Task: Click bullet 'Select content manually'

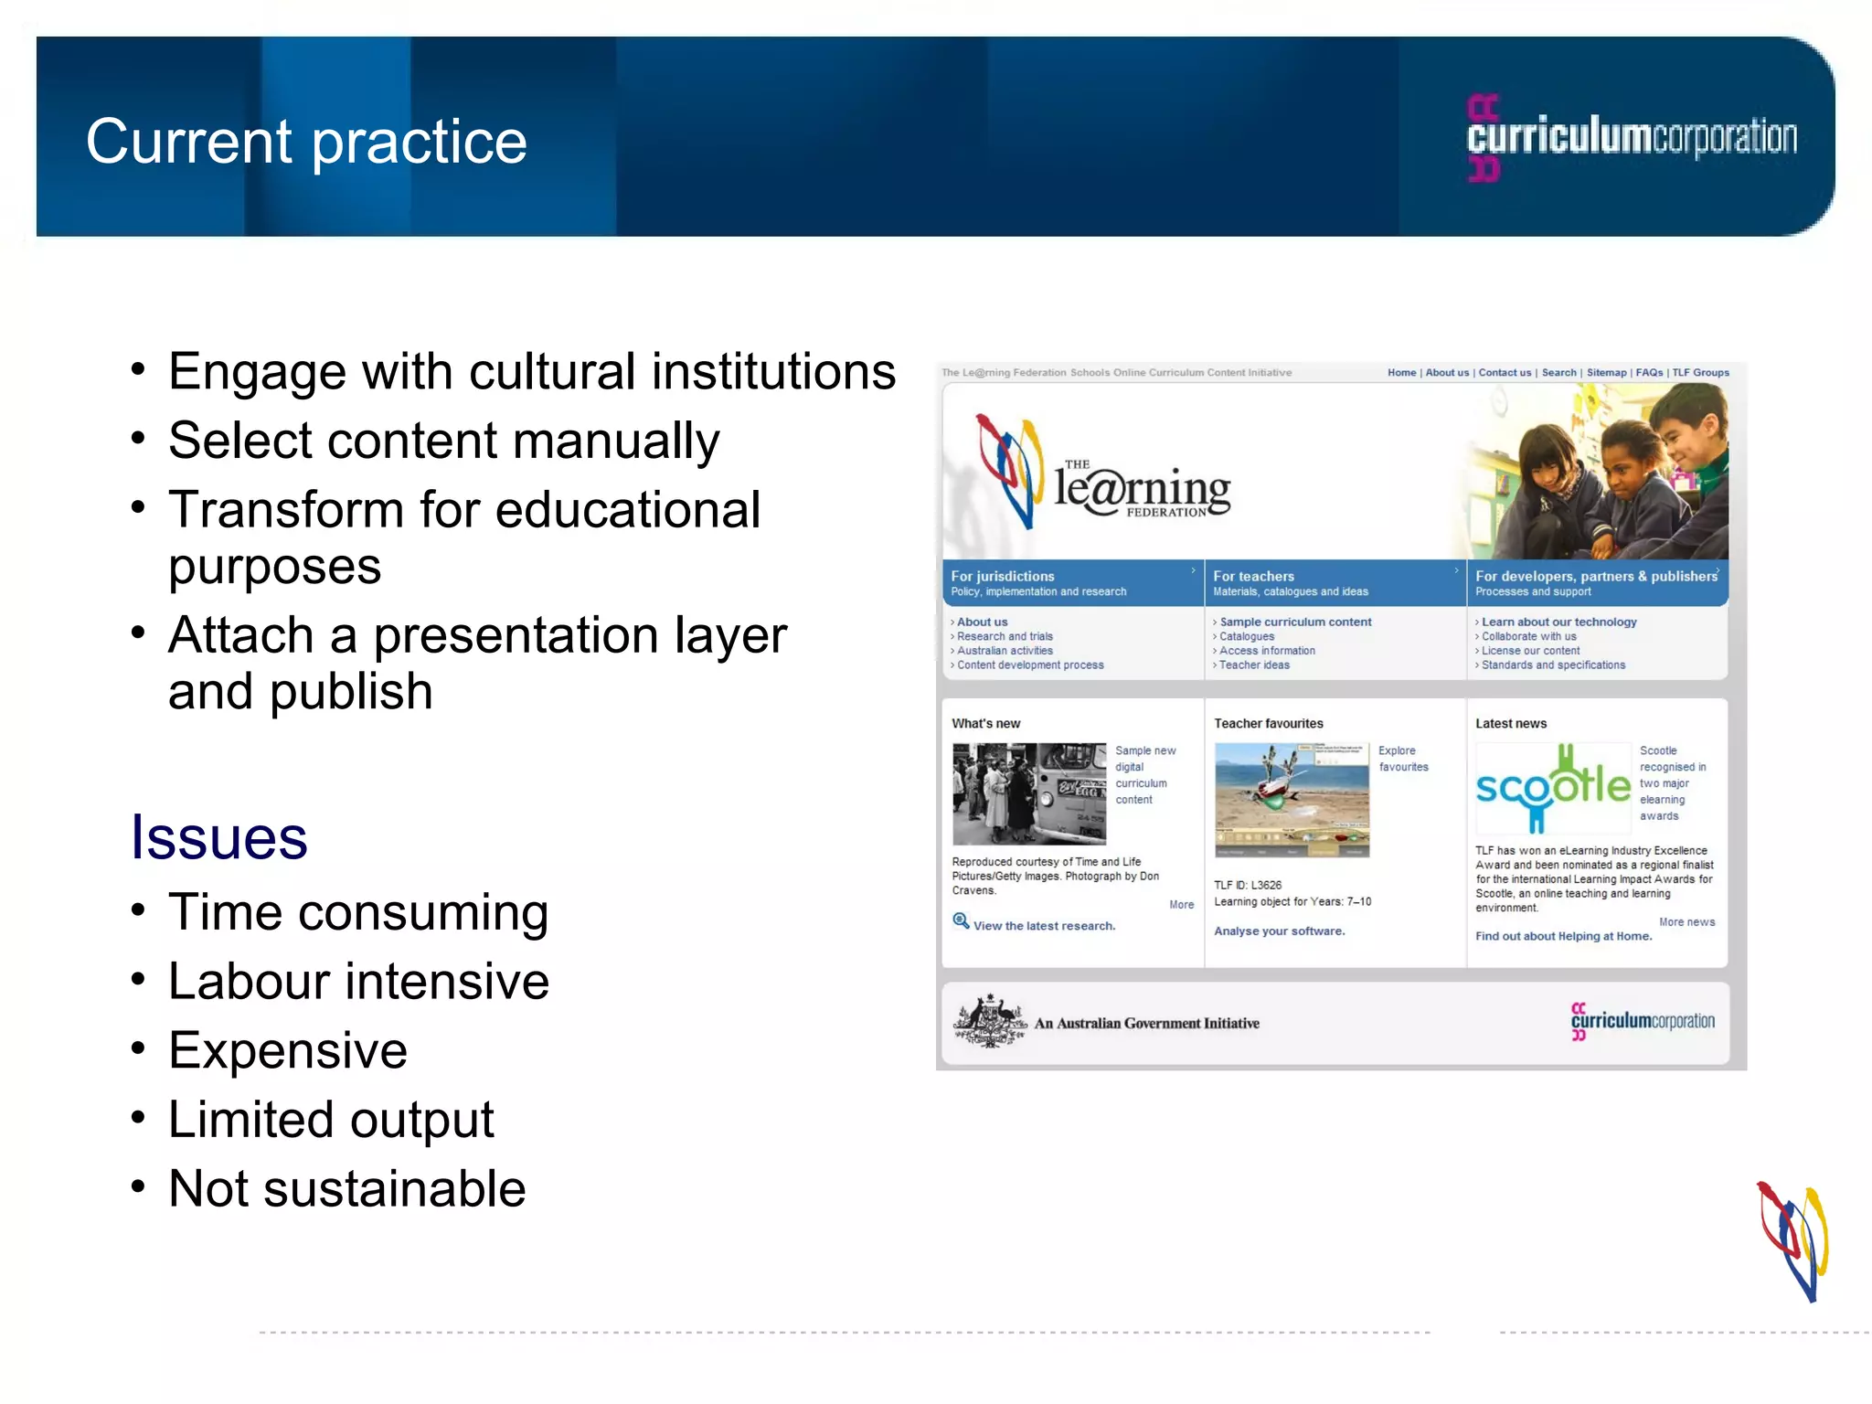Action: point(443,442)
